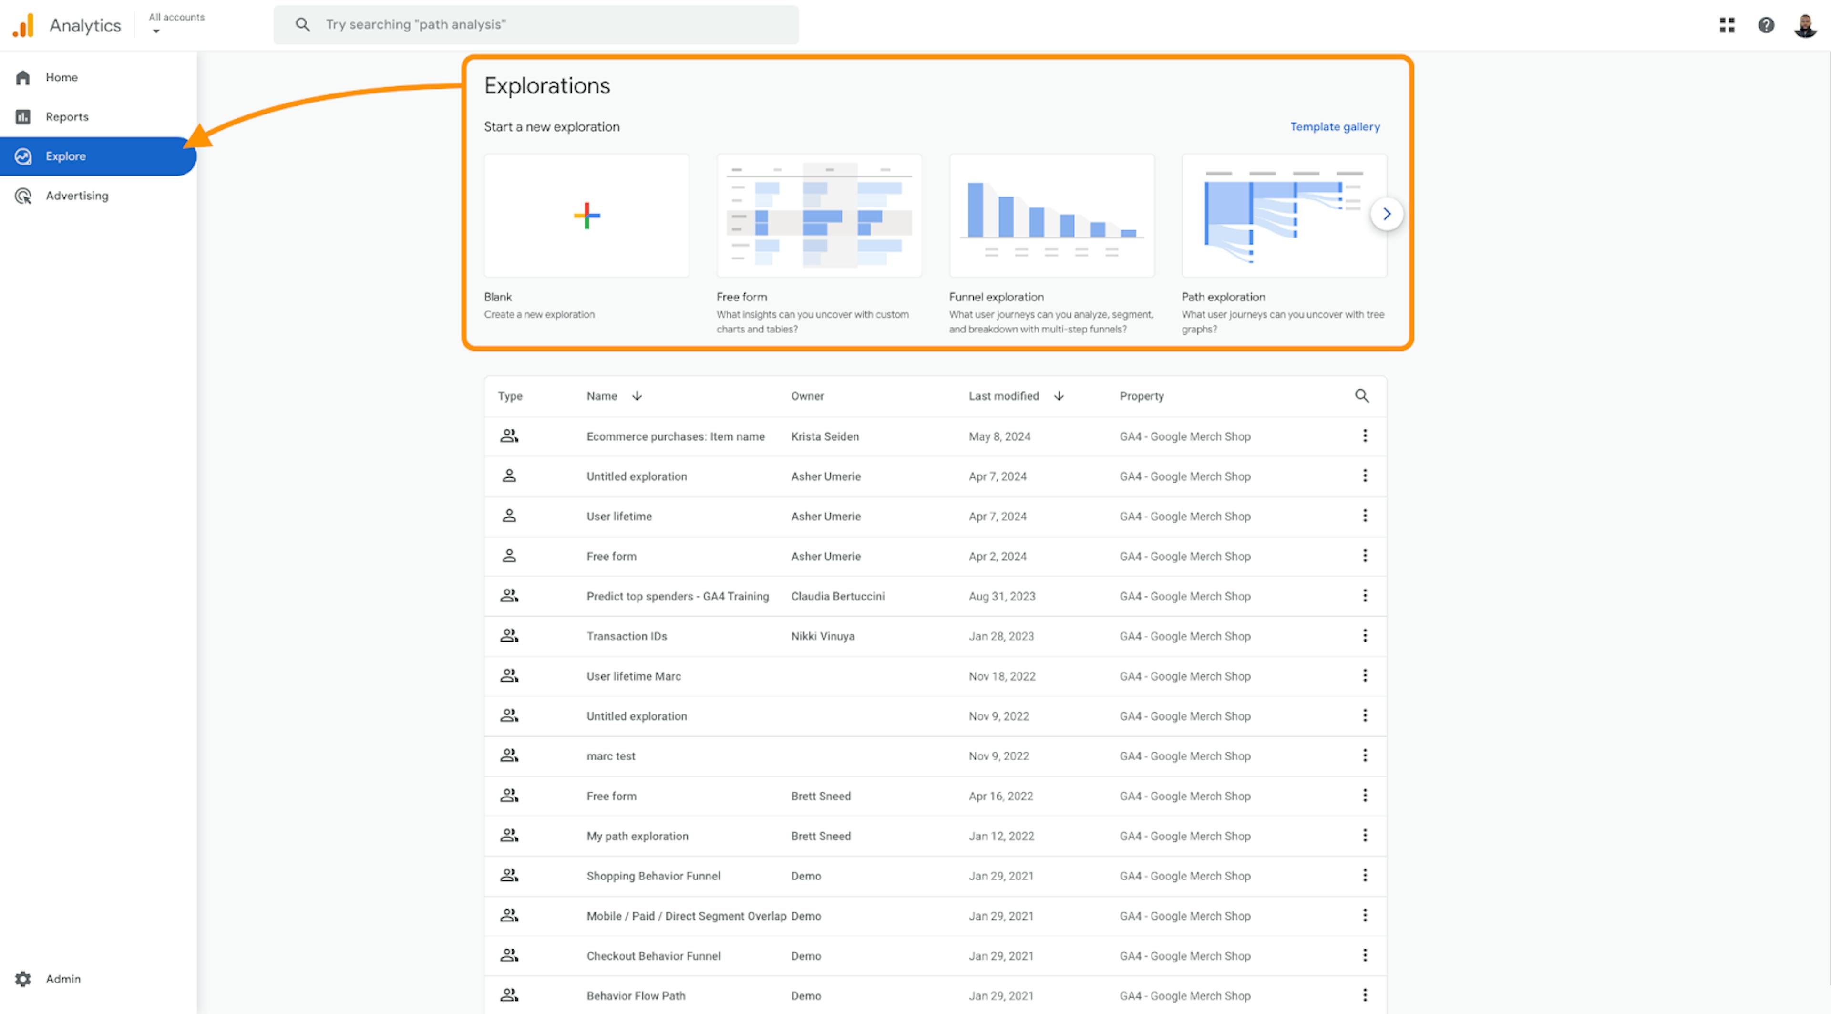Click the next arrow in the template carousel
The width and height of the screenshot is (1831, 1014).
pos(1386,213)
